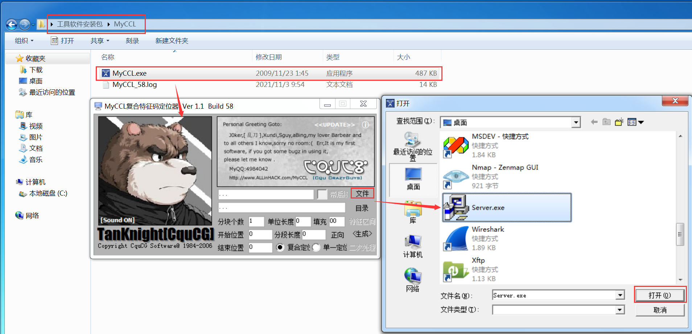The image size is (692, 334).
Task: Click the Open dialog file list scrollbar thumb
Action: point(680,234)
